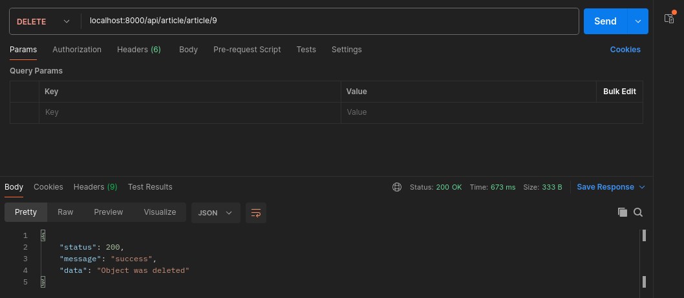Select the Raw response view
This screenshot has width=684, height=298.
click(65, 212)
